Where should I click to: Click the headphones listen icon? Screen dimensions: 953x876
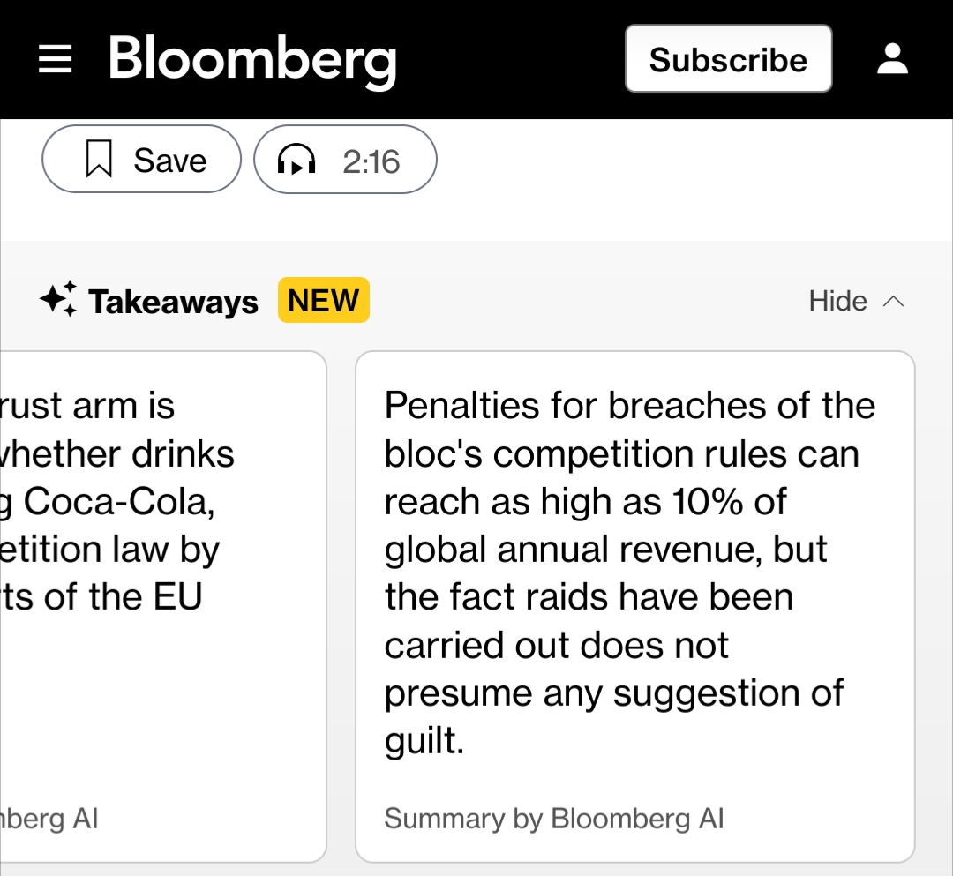point(296,161)
